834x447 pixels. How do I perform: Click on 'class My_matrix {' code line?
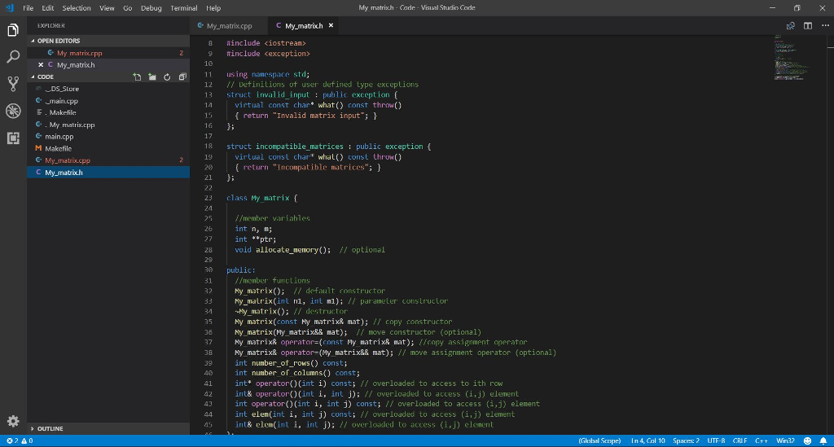point(261,198)
